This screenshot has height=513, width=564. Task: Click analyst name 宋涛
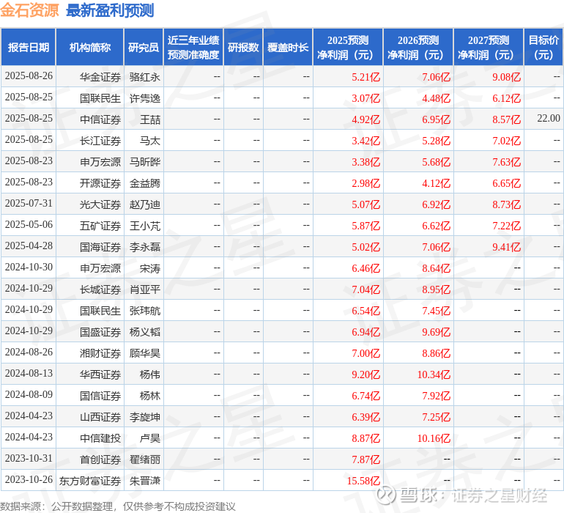point(150,268)
